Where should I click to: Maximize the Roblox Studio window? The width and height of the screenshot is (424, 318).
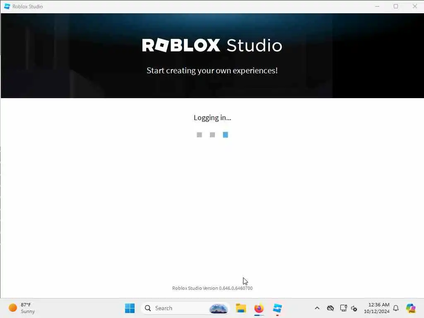(x=396, y=6)
